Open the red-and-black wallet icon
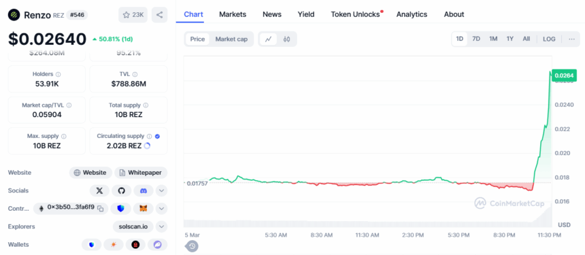Image resolution: width=585 pixels, height=255 pixels. (x=135, y=245)
